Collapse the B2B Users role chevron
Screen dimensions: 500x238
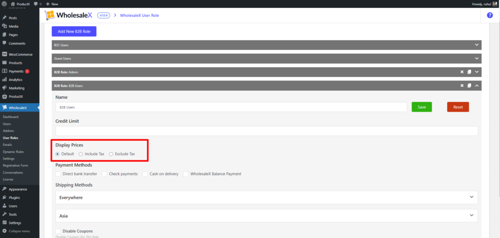pos(477,85)
